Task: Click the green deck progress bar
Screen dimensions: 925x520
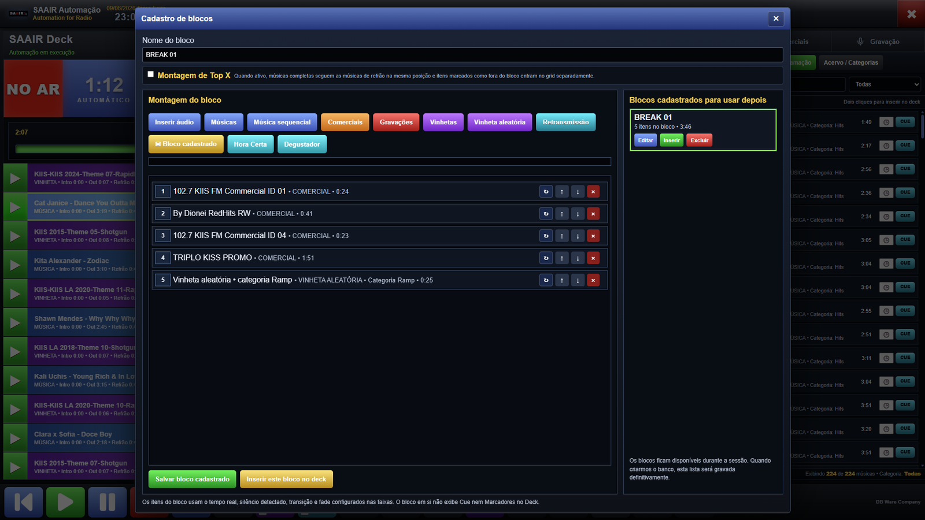Action: [x=75, y=149]
